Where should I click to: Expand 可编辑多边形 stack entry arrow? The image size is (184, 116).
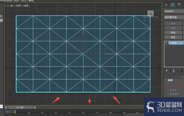tap(166, 43)
